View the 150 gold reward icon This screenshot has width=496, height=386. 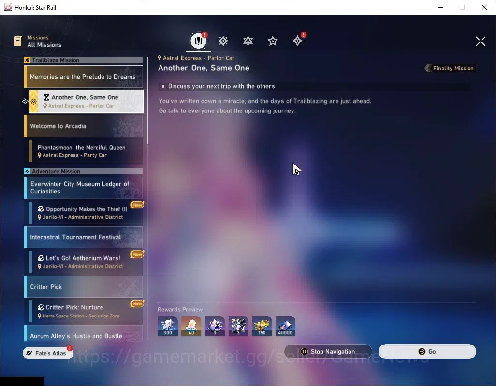tap(262, 326)
